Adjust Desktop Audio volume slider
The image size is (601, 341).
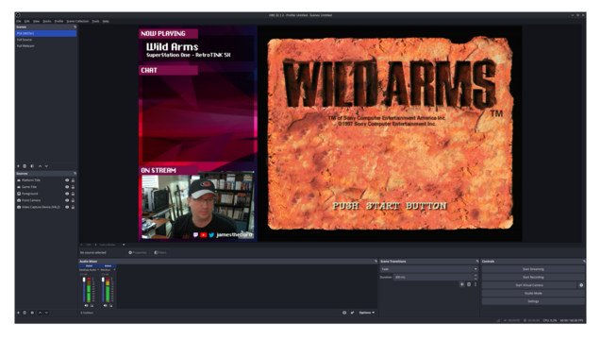[84, 290]
